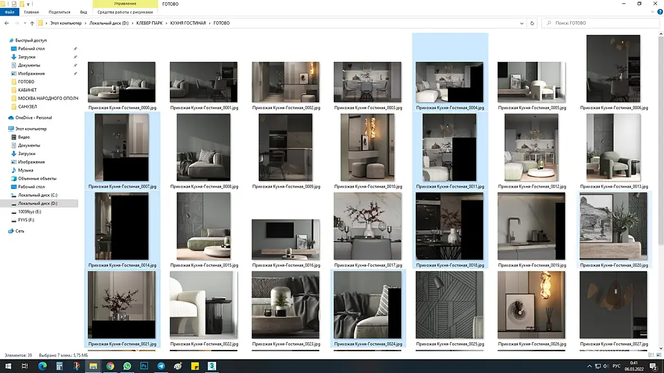This screenshot has height=373, width=664.
Task: Open recent locations dropdown arrow
Action: tap(25, 23)
